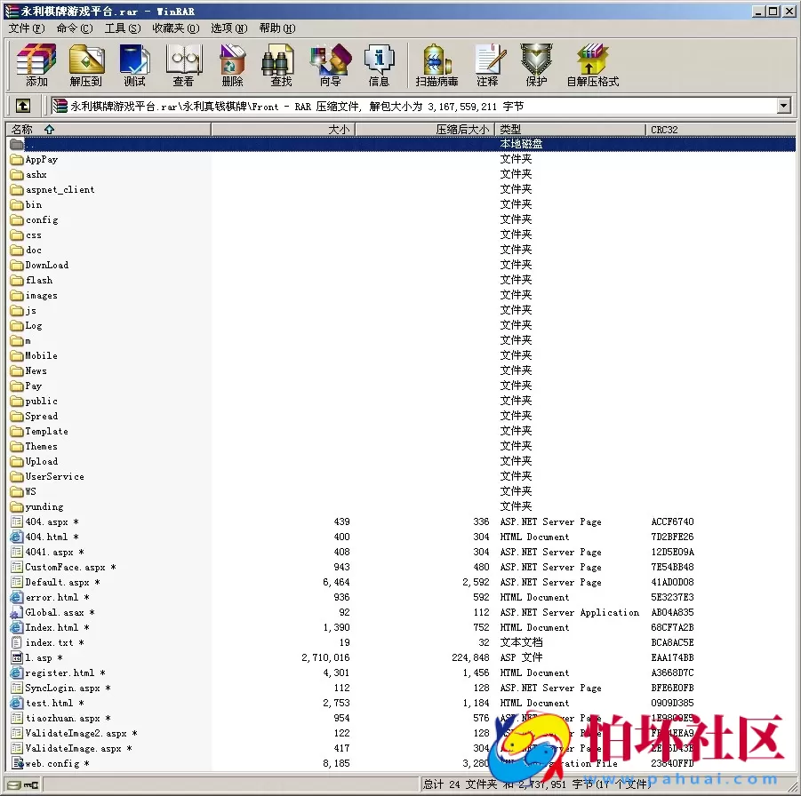This screenshot has width=801, height=796.
Task: Click the 扫描病毒 (Virus Scan) icon
Action: [x=435, y=65]
